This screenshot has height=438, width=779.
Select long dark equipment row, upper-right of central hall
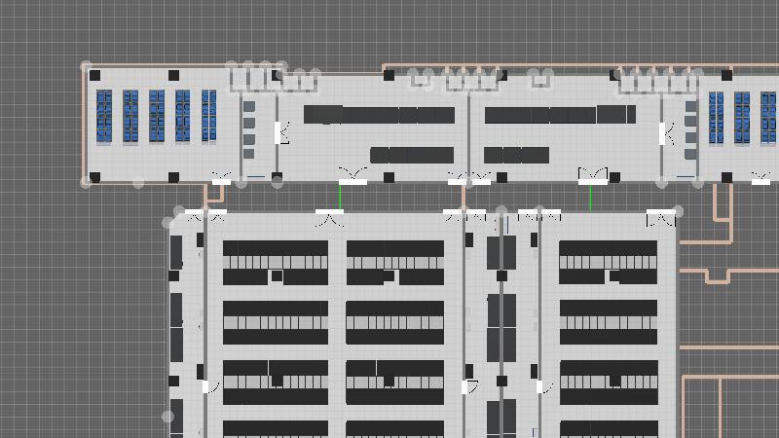[560, 114]
